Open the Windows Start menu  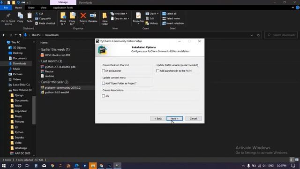(4, 166)
